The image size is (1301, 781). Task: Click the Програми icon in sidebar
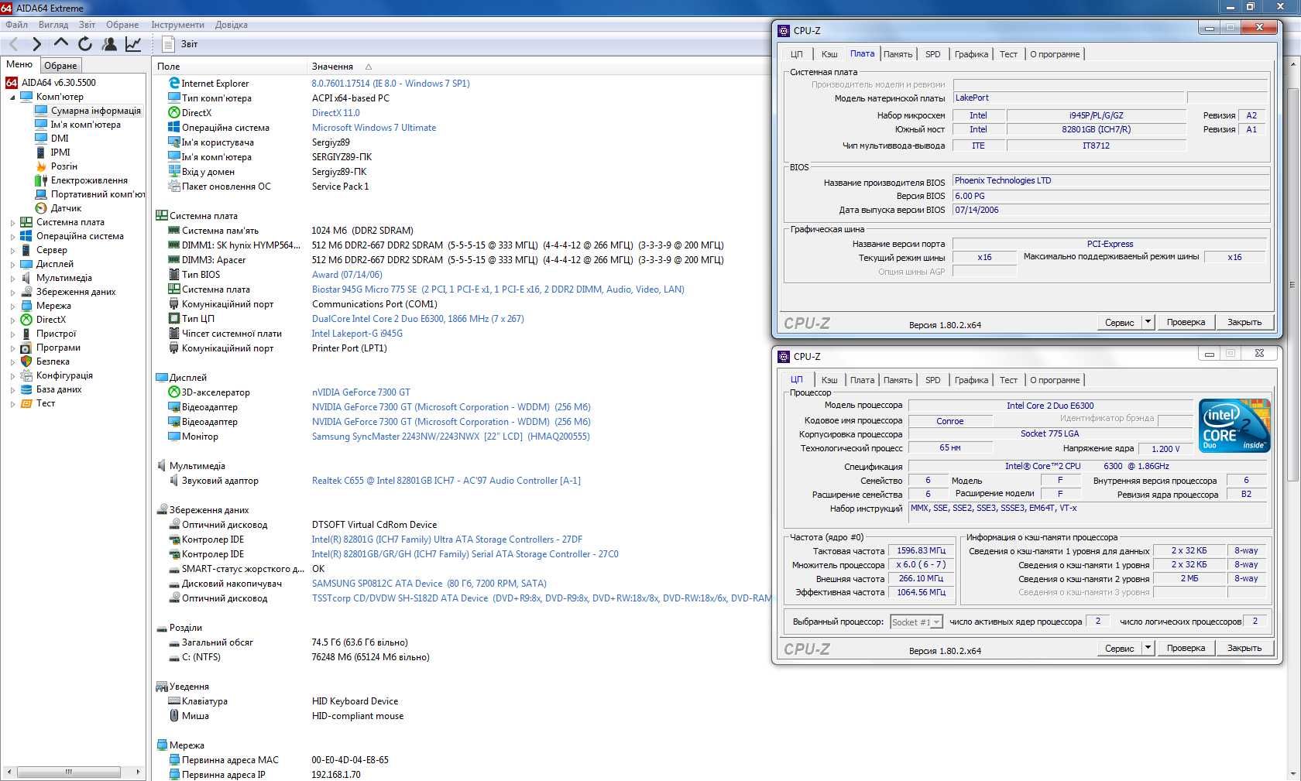click(26, 348)
